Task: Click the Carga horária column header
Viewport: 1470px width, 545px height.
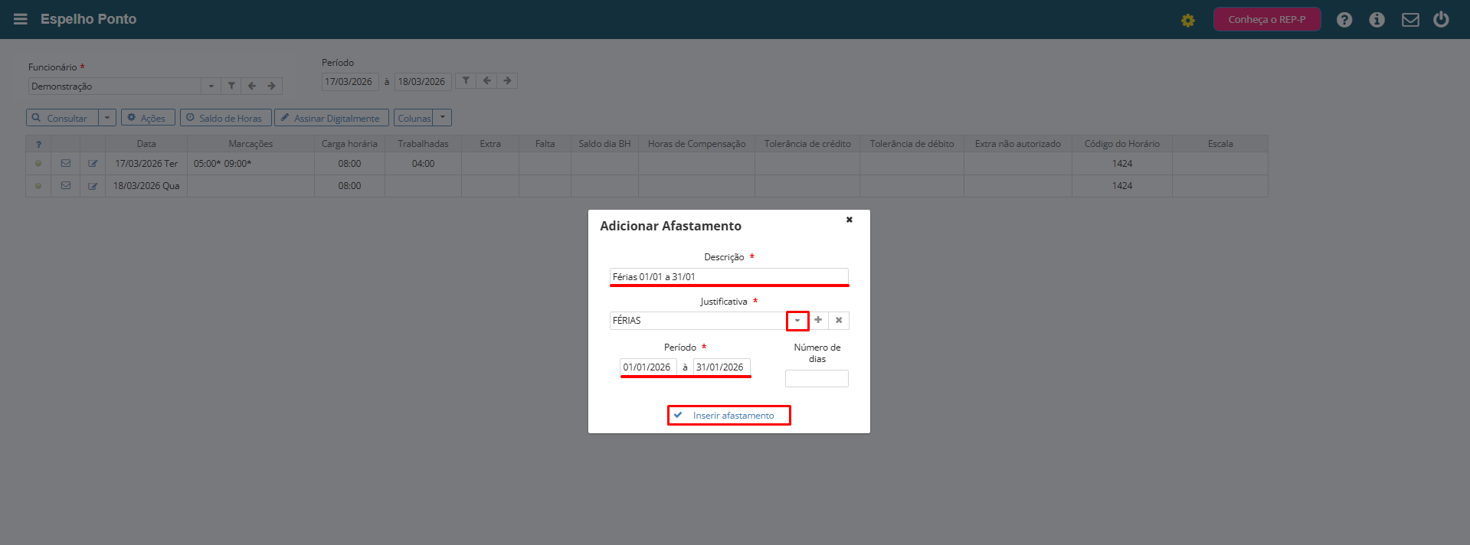Action: 349,144
